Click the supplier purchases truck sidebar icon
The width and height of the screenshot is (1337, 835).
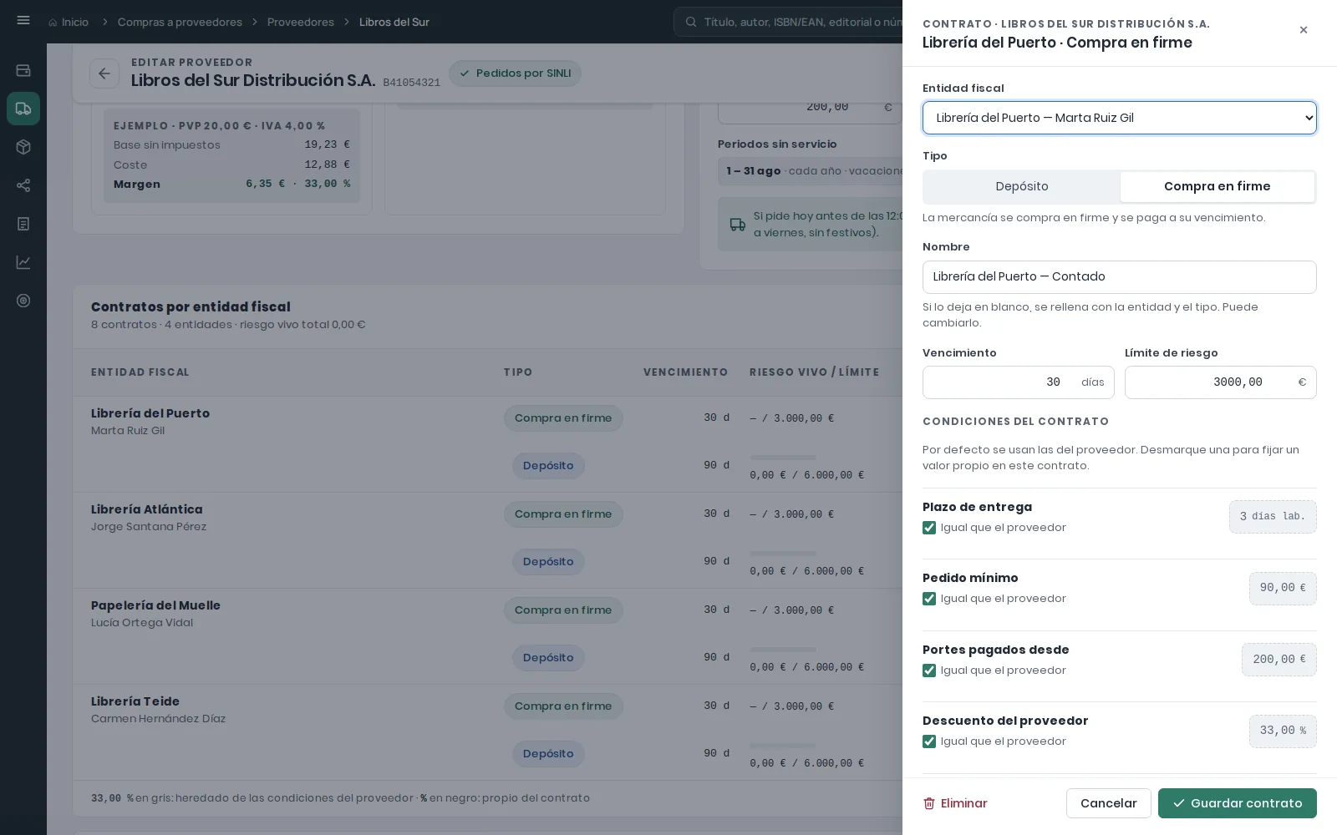[23, 109]
